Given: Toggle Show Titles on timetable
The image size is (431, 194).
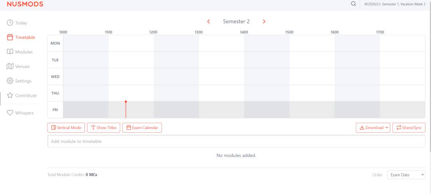Looking at the screenshot, I should [x=104, y=128].
